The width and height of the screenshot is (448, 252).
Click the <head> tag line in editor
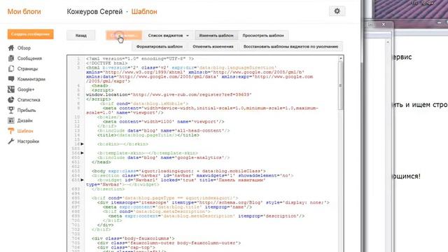(x=100, y=85)
